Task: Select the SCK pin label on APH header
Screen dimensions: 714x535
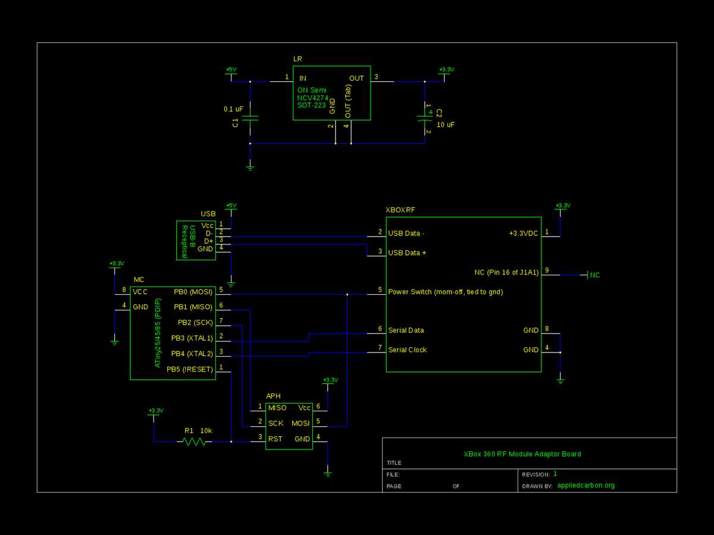Action: pos(275,423)
